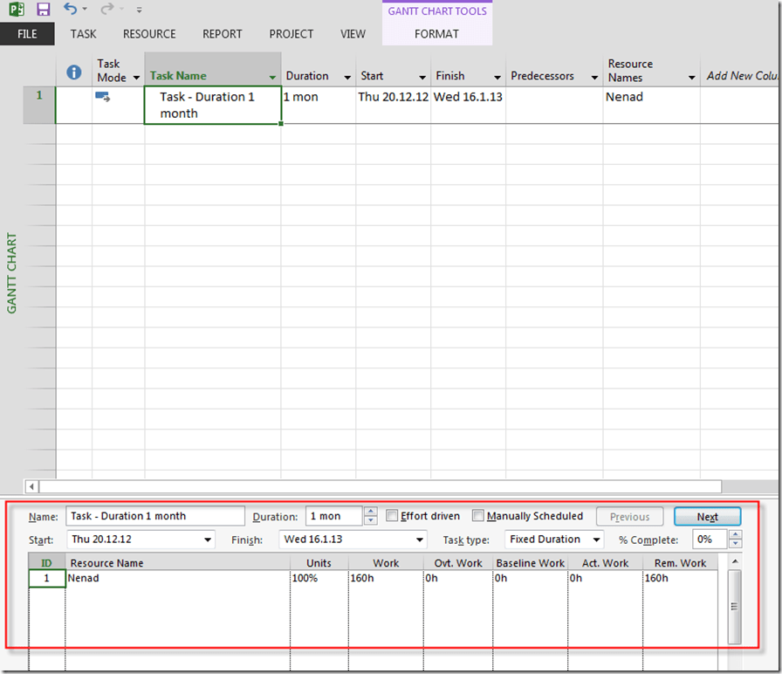Expand the Task type Fixed Duration dropdown

click(596, 540)
